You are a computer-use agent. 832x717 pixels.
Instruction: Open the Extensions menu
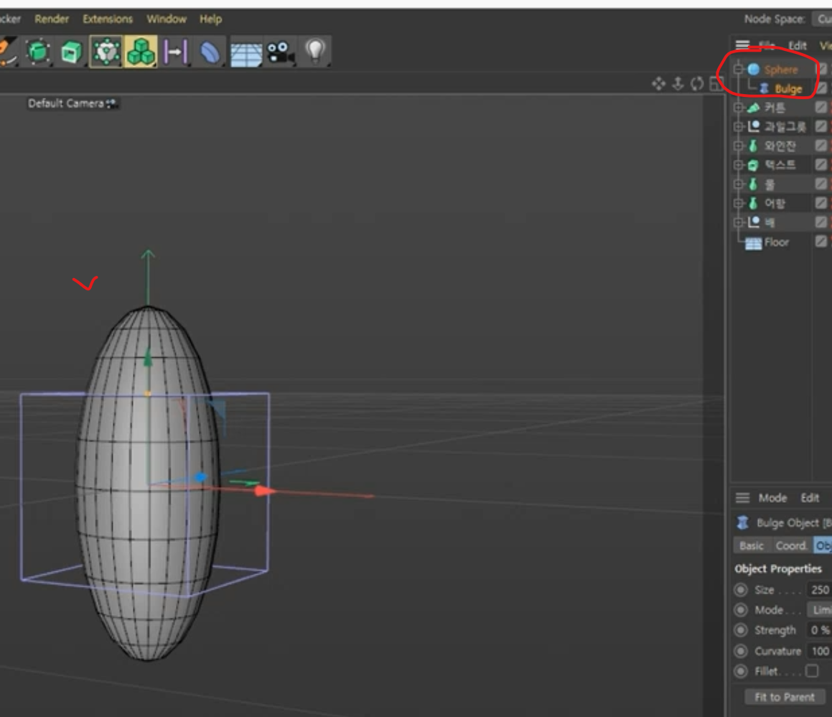click(x=108, y=19)
